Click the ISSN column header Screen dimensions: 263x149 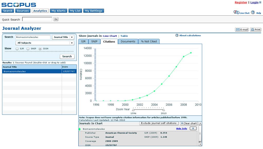tap(69, 67)
